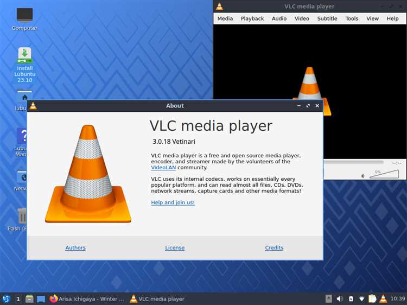Click the VLC playback seek bar
The width and height of the screenshot is (407, 305).
coord(353,162)
